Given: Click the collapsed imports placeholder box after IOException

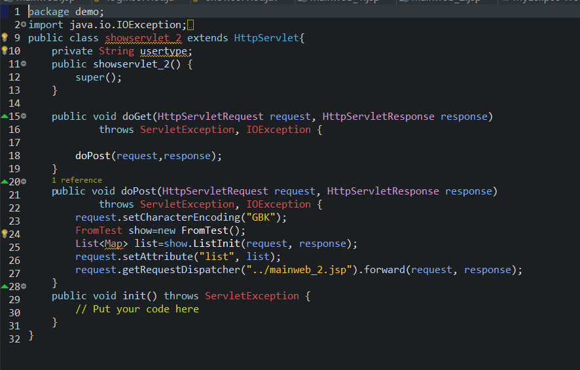Looking at the screenshot, I should [x=190, y=25].
